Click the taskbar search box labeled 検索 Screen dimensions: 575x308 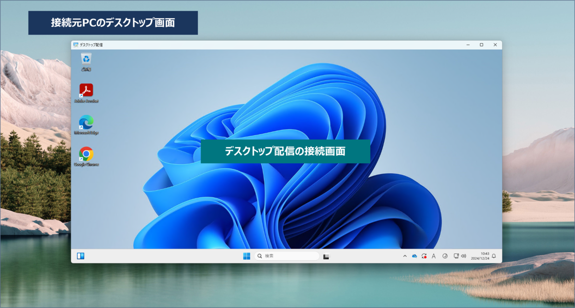click(286, 256)
